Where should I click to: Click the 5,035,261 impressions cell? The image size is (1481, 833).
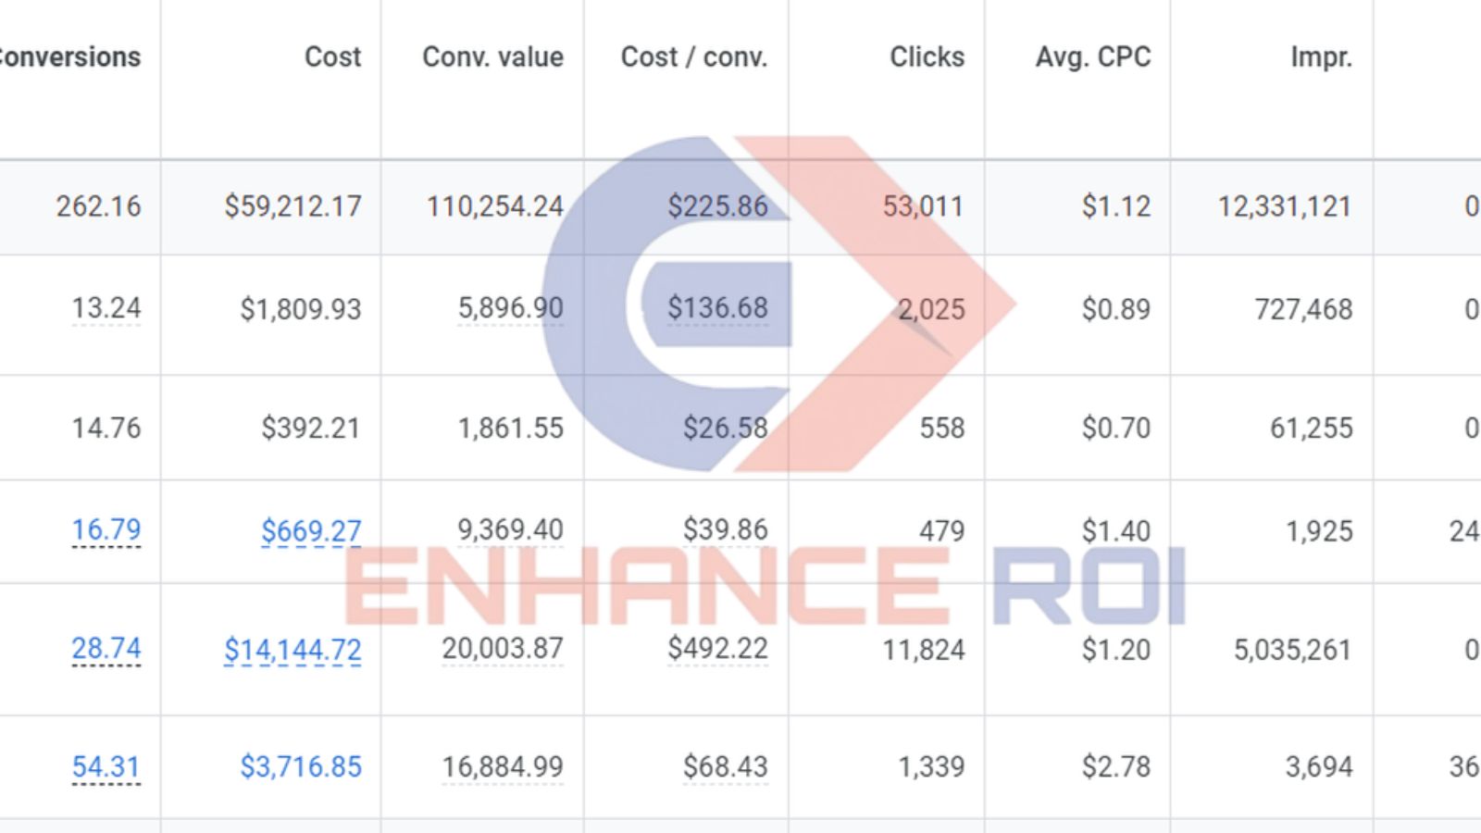pyautogui.click(x=1293, y=650)
